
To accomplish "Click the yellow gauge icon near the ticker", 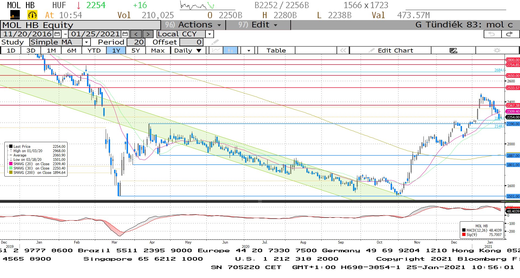I will 32,15.
